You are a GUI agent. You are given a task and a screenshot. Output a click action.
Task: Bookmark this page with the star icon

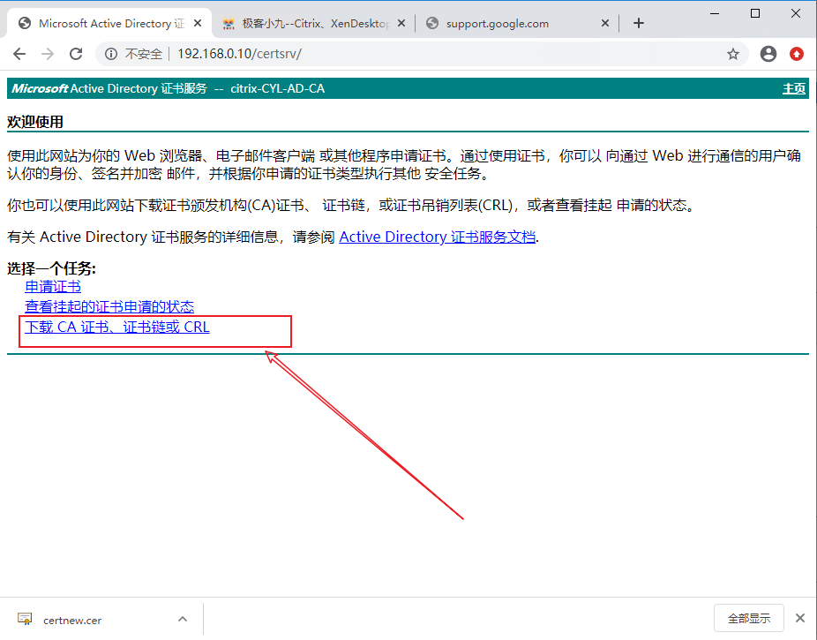pyautogui.click(x=733, y=54)
